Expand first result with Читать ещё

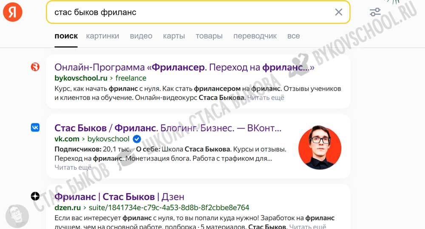(x=266, y=97)
